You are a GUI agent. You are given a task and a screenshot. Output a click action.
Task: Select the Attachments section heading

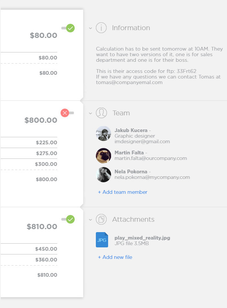[x=133, y=219]
